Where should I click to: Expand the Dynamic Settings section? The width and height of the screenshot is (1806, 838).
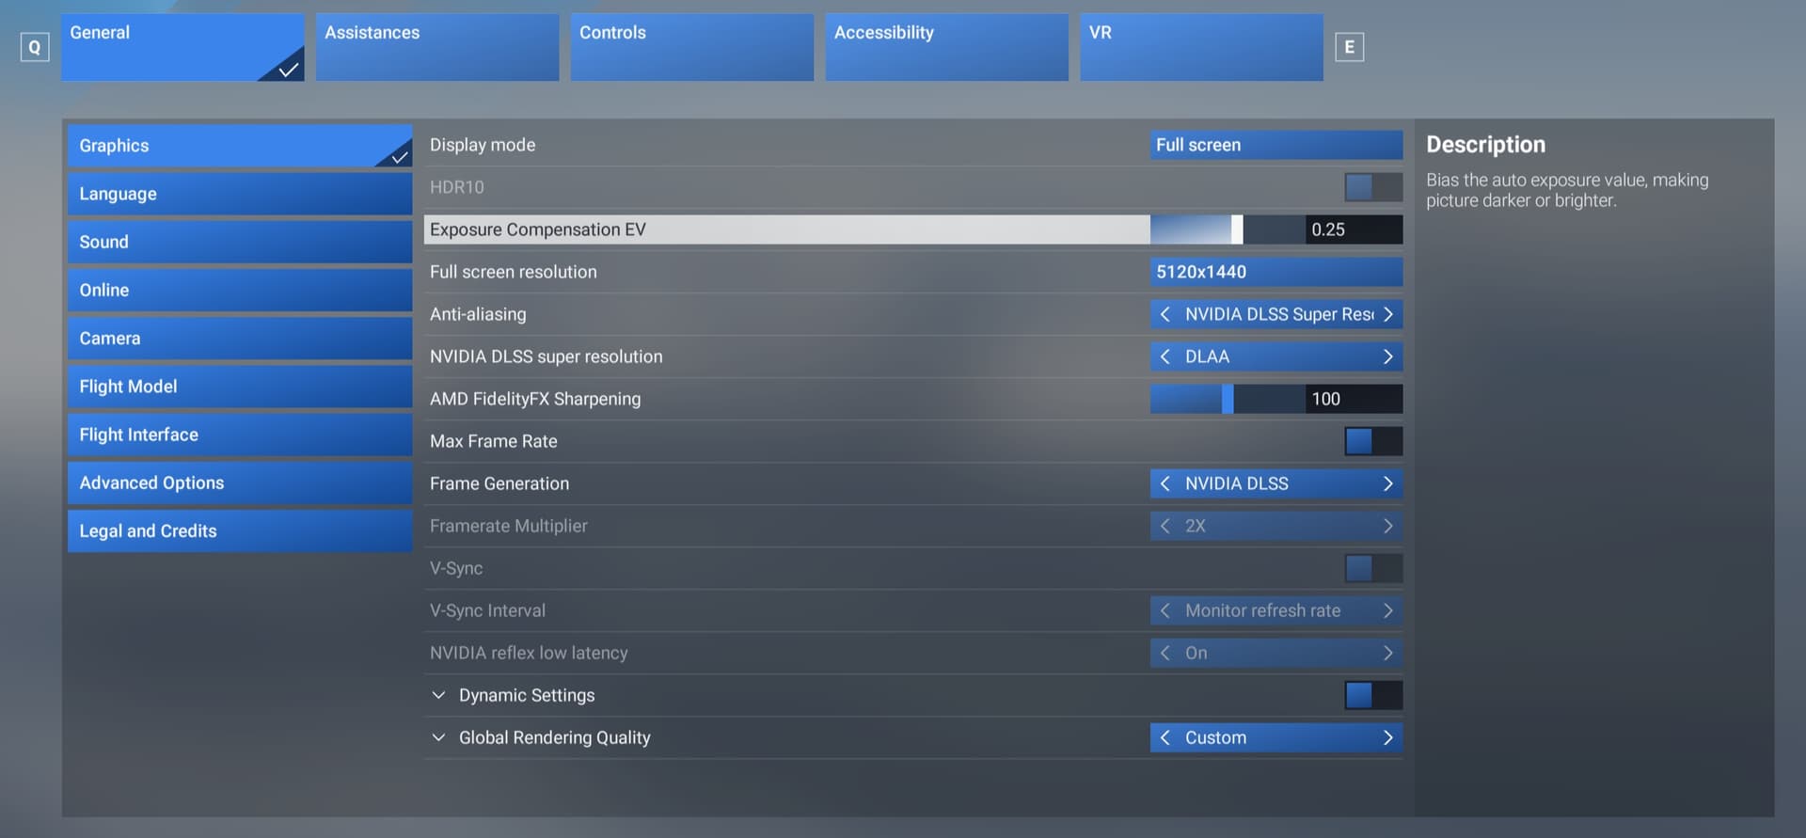438,695
